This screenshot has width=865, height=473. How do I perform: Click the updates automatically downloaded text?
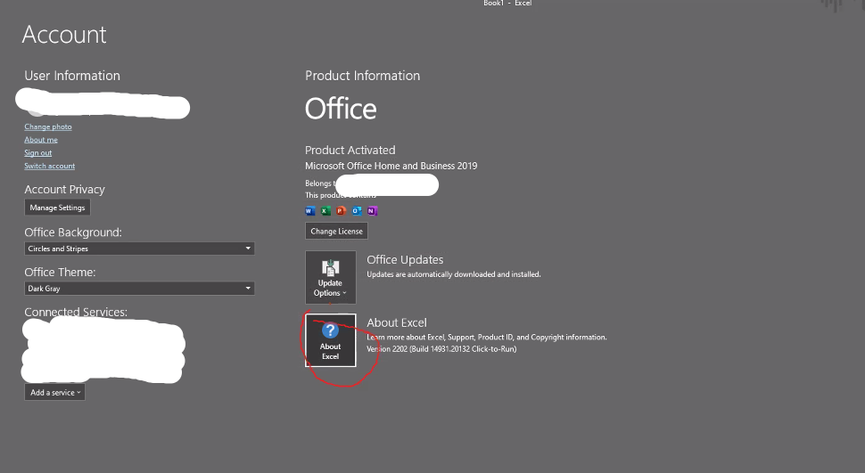(x=454, y=274)
